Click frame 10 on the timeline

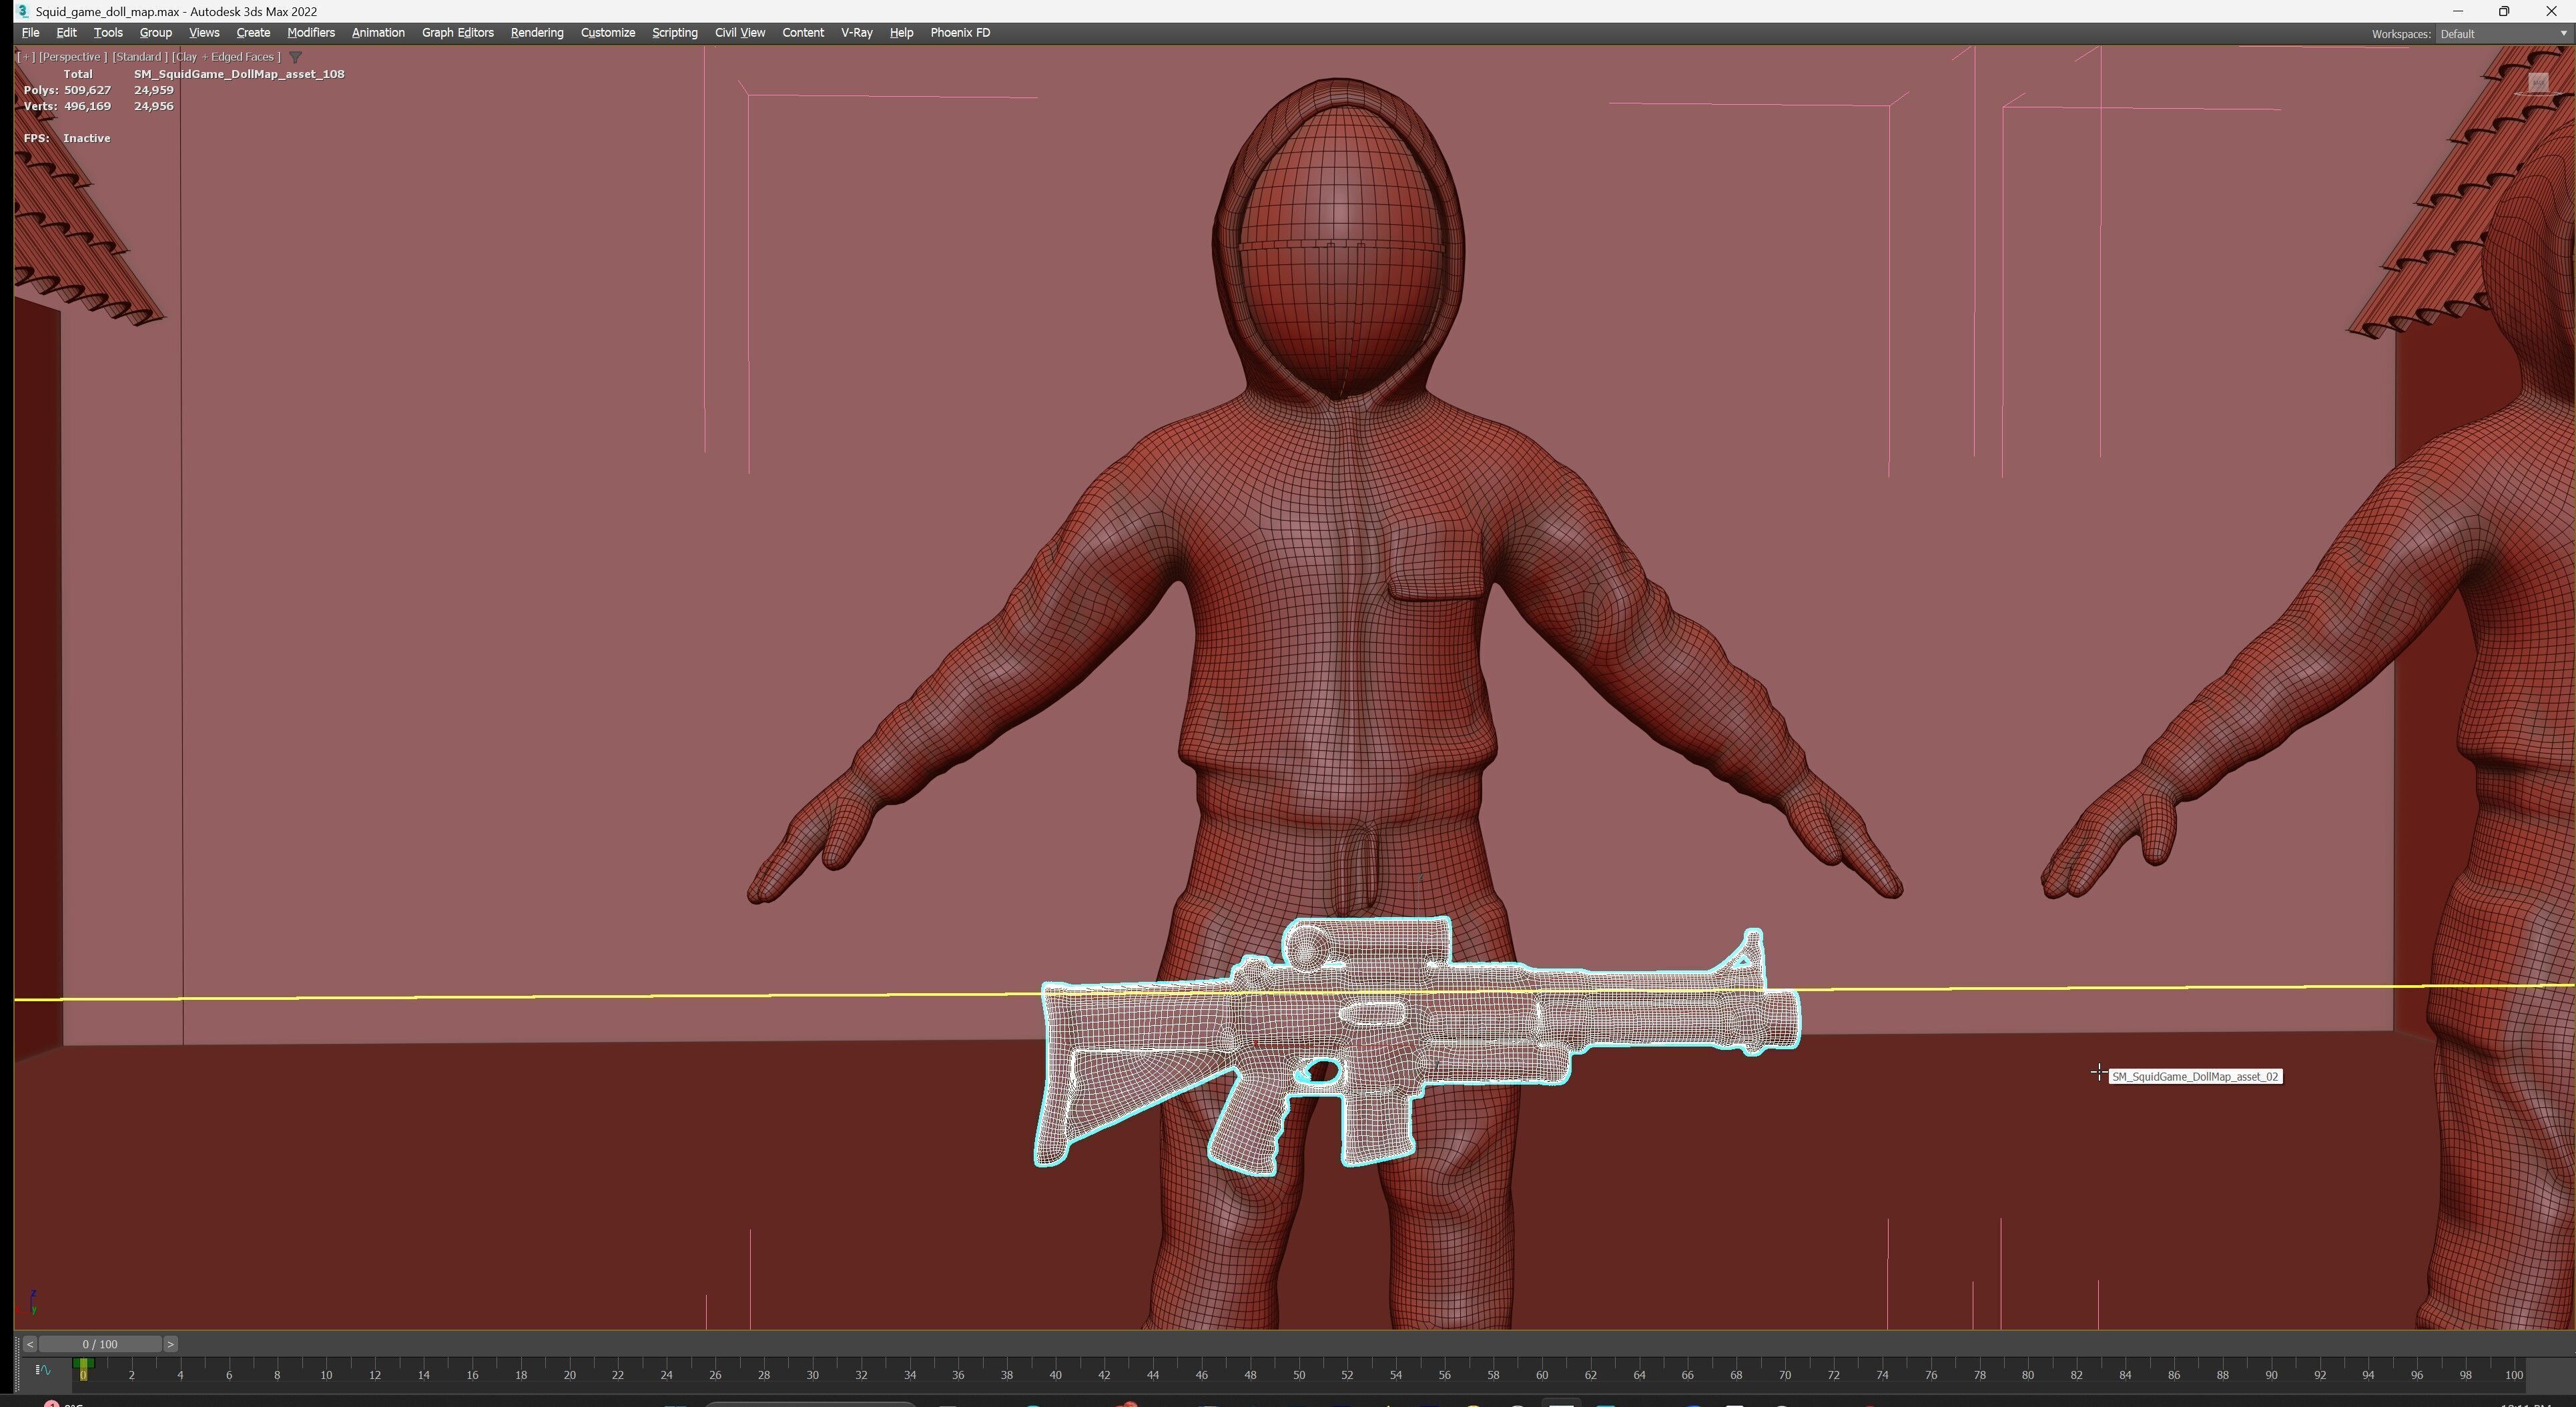[x=326, y=1374]
